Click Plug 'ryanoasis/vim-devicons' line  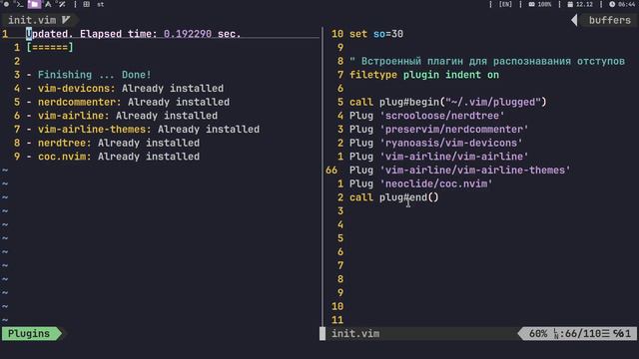436,143
